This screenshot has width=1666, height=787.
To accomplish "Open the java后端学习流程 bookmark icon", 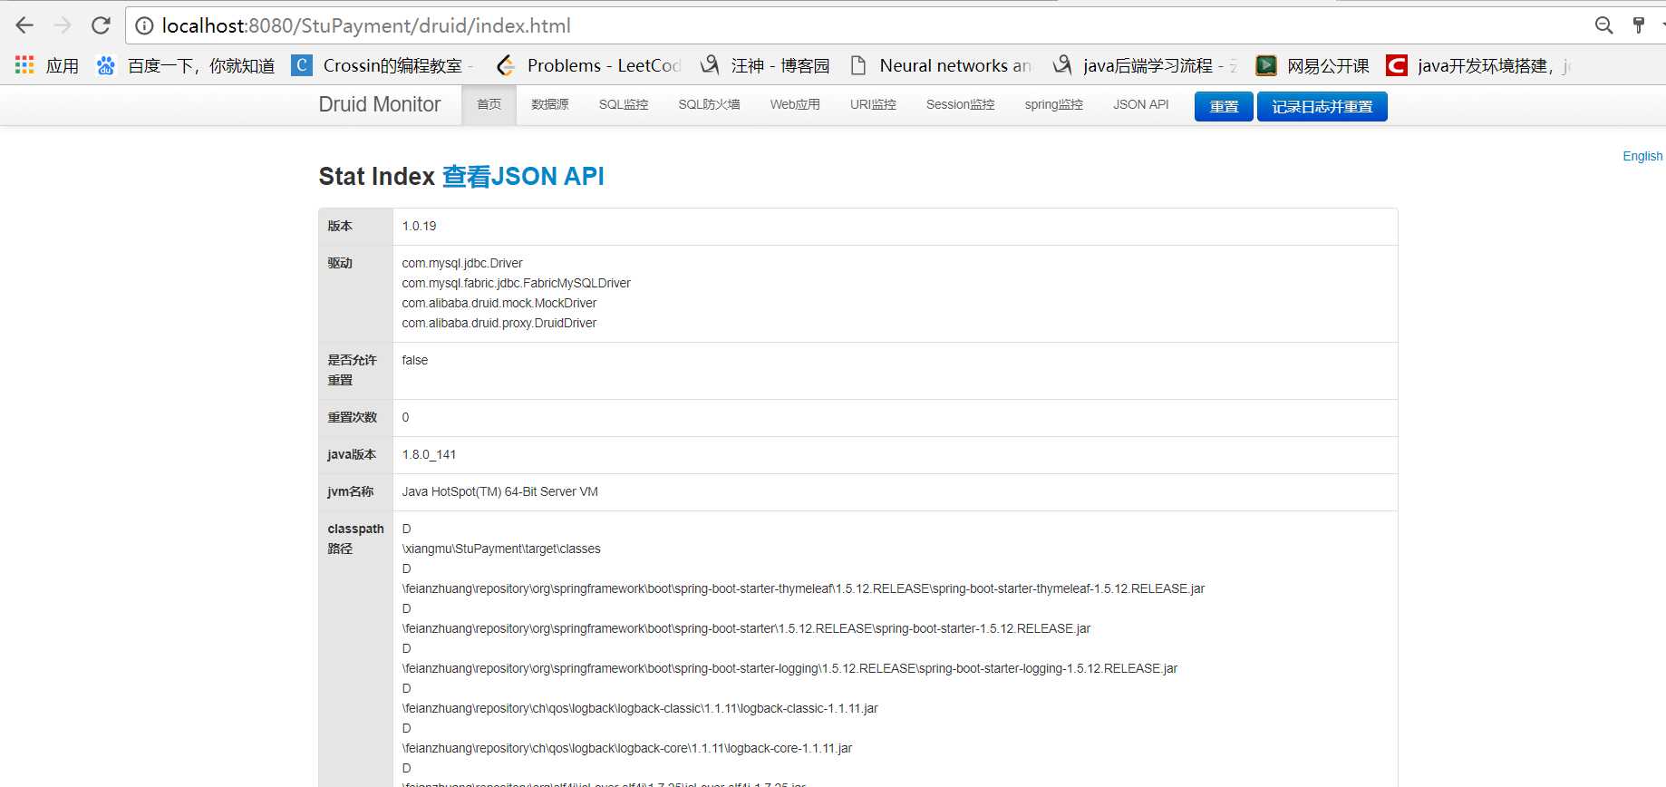I will 1061,65.
